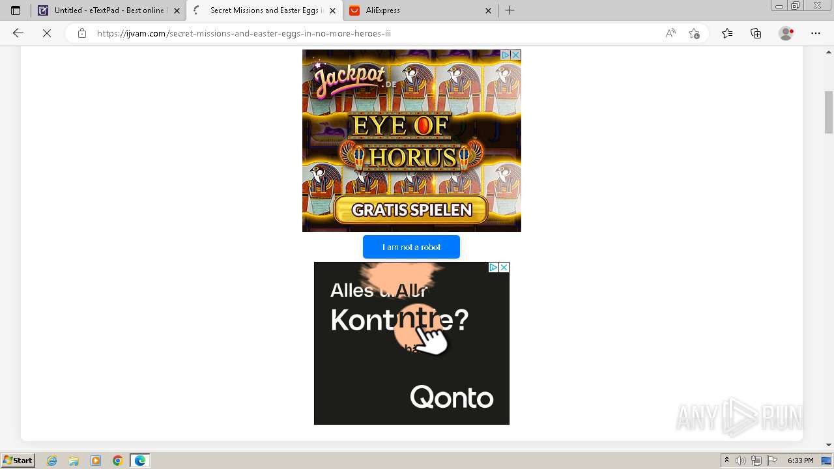Go back to previous page
Image resolution: width=834 pixels, height=469 pixels.
[x=18, y=33]
